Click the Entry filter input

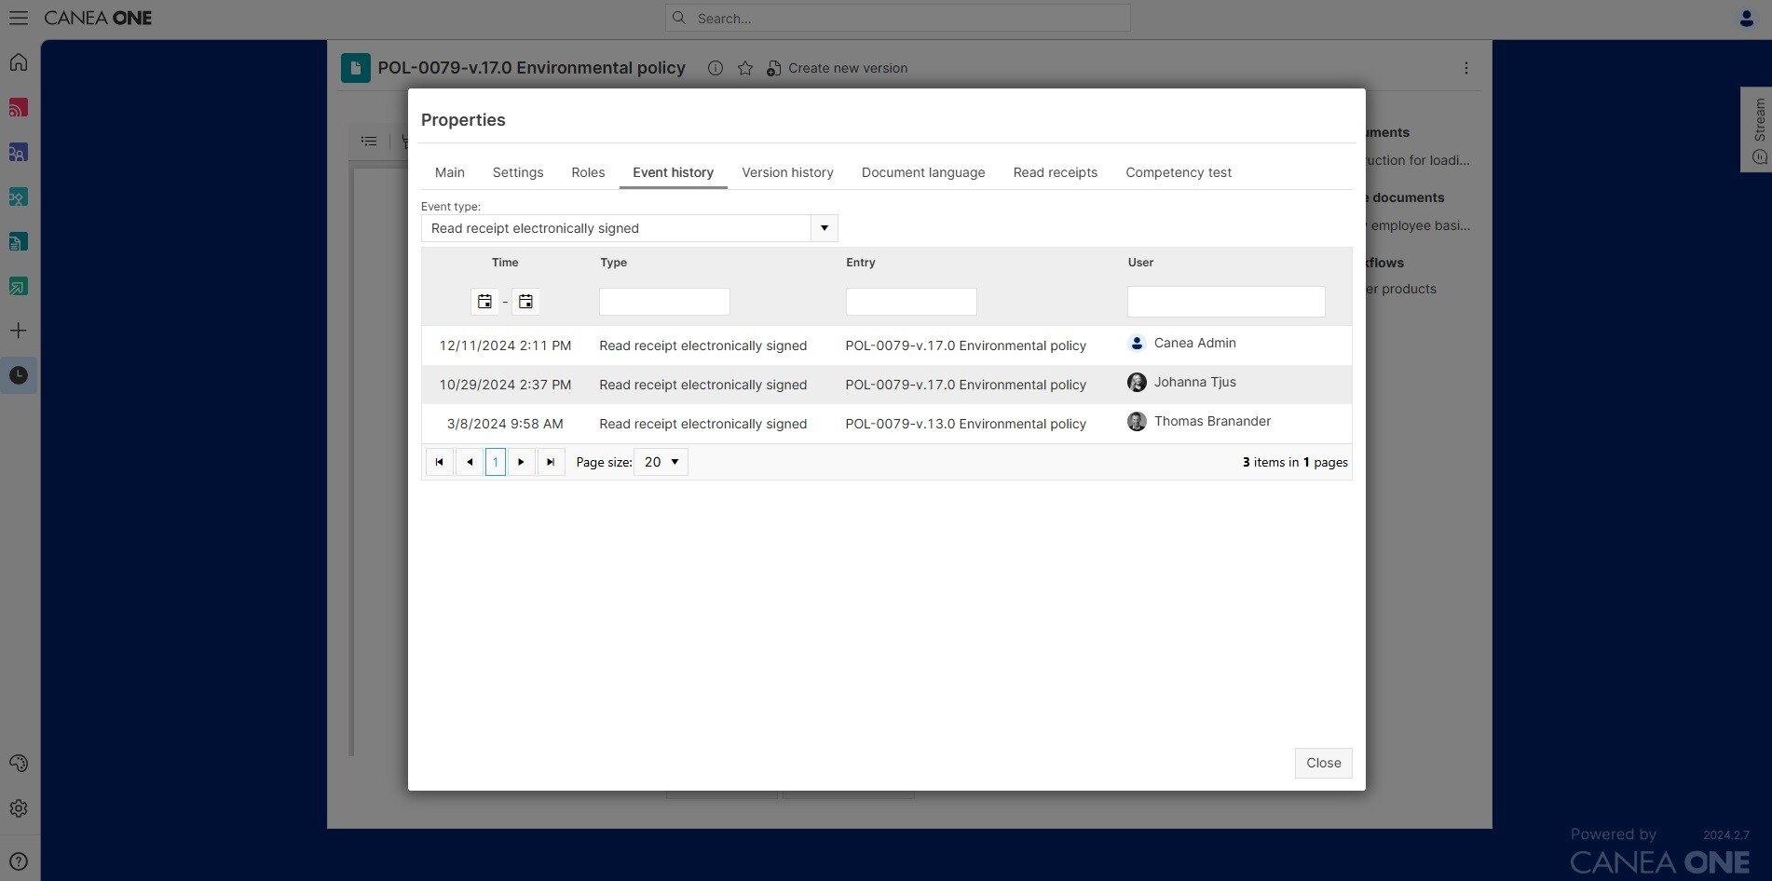click(x=911, y=302)
